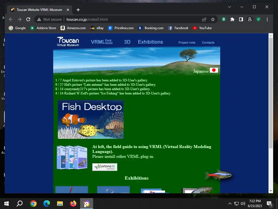
Task: Switch to Japanese via the flag icon
Action: click(214, 70)
